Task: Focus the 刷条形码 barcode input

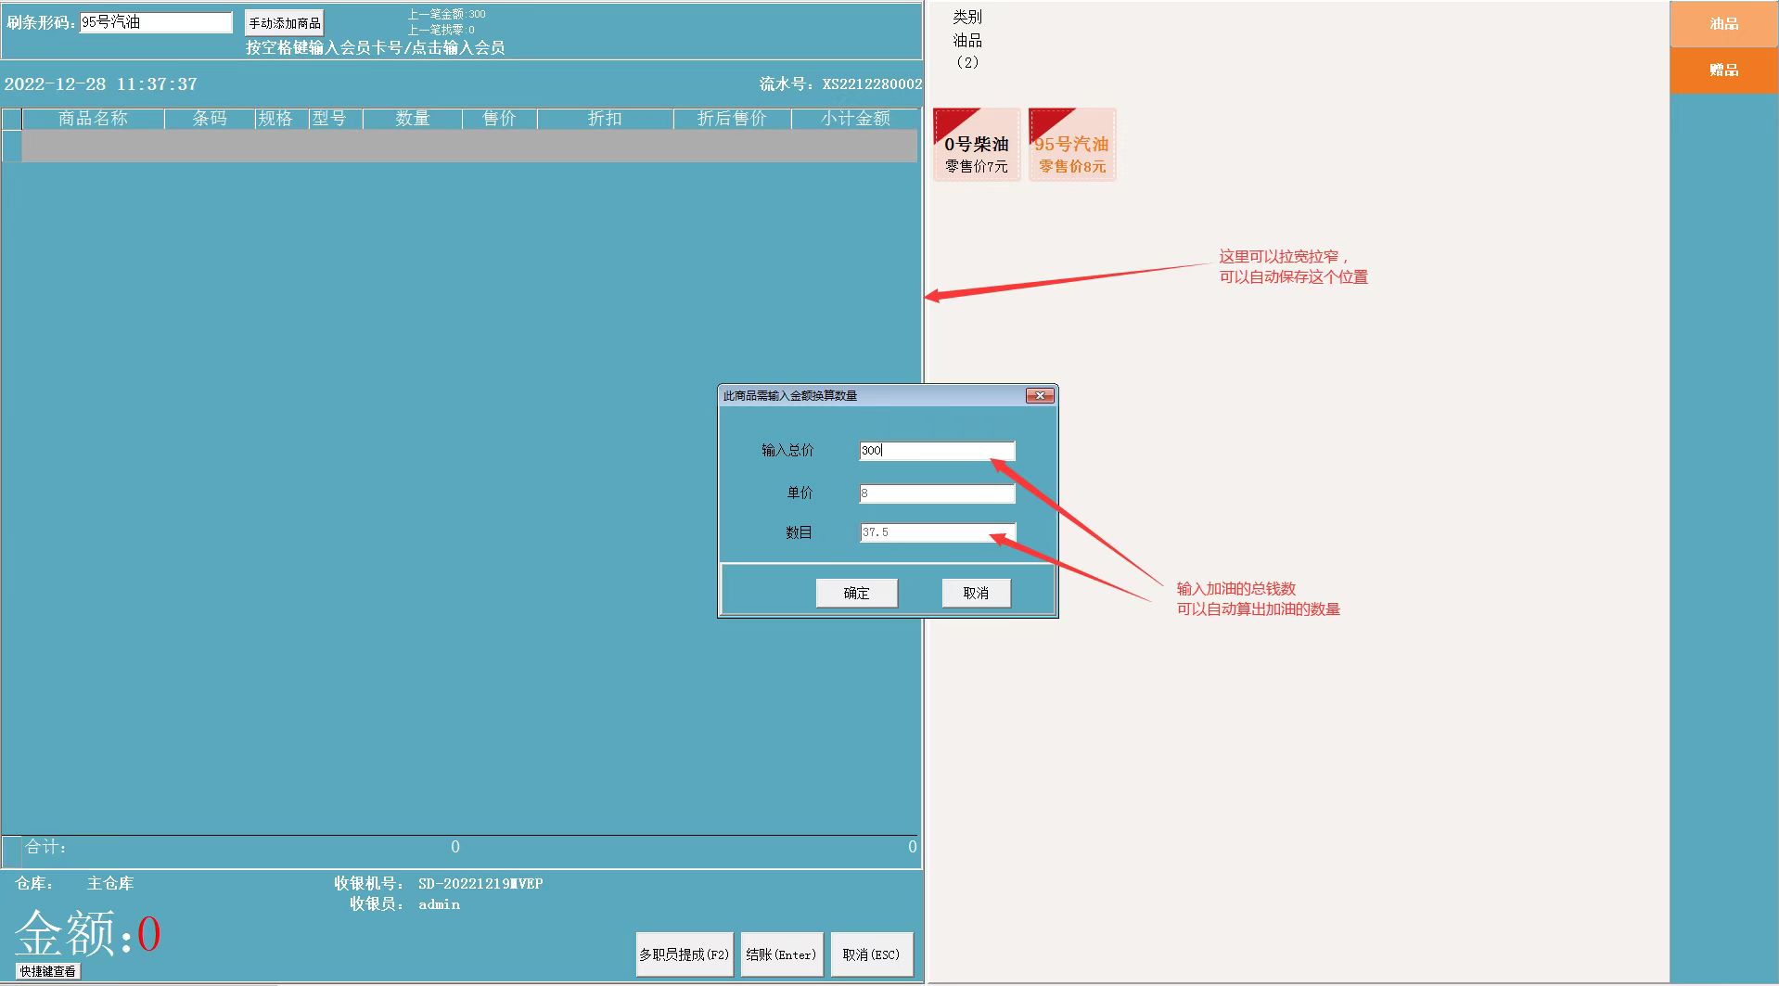Action: pos(155,22)
